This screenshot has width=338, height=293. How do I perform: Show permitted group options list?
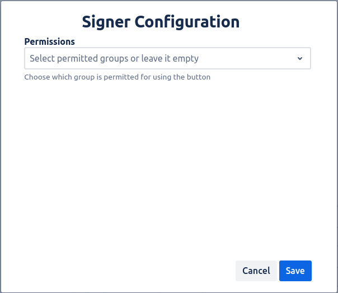pyautogui.click(x=167, y=58)
